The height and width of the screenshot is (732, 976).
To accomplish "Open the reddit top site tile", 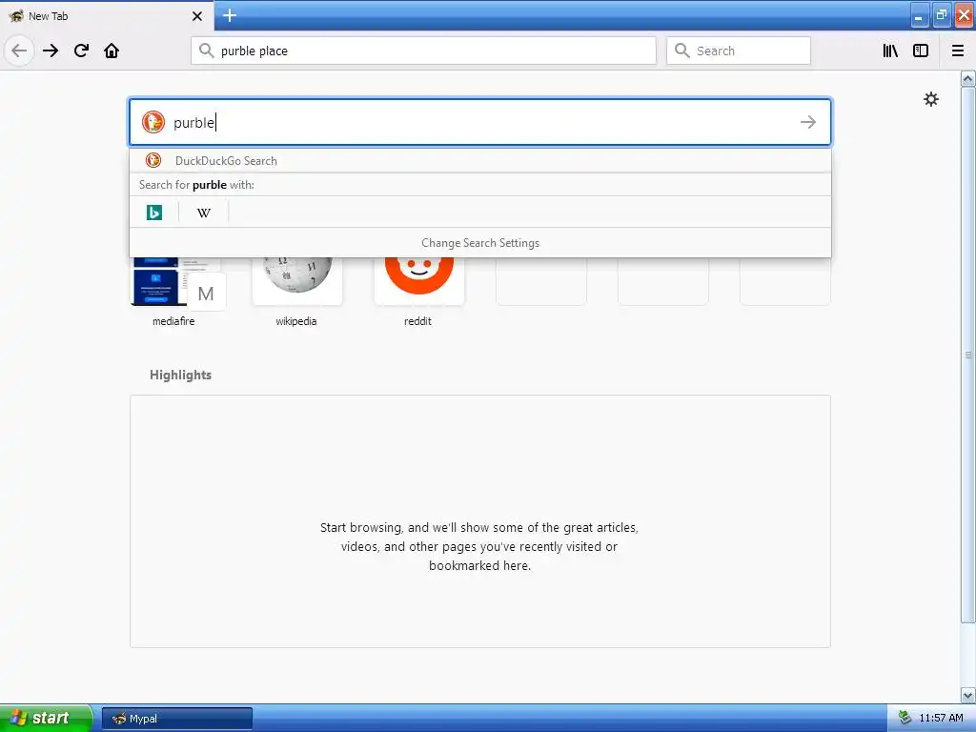I will [419, 281].
